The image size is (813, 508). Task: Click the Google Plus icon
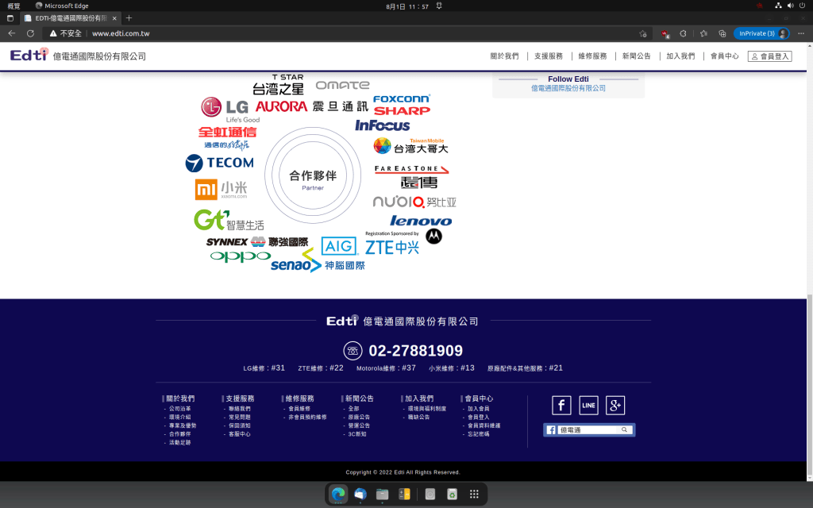click(x=615, y=406)
